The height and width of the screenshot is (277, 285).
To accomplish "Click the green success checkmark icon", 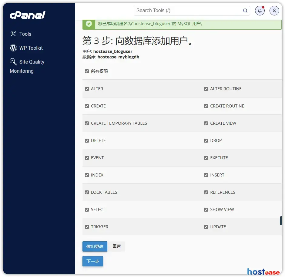I will [89, 24].
